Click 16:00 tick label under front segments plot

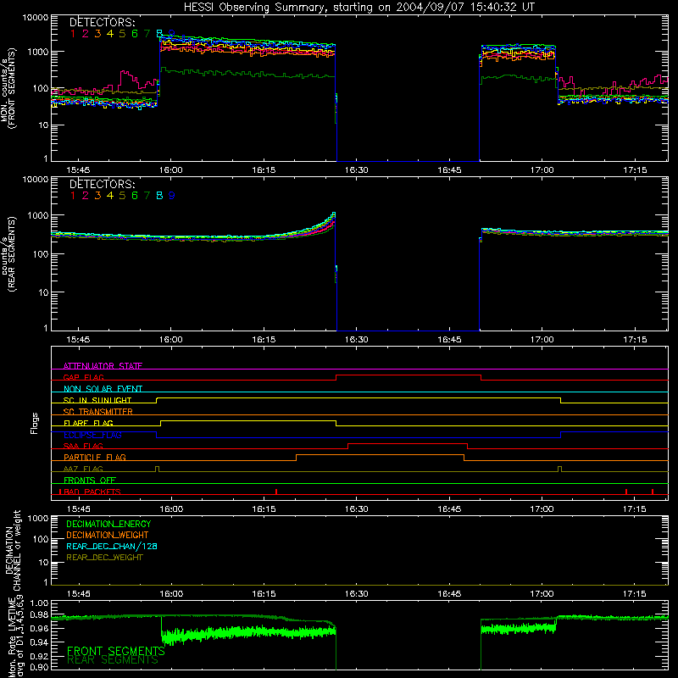(171, 170)
